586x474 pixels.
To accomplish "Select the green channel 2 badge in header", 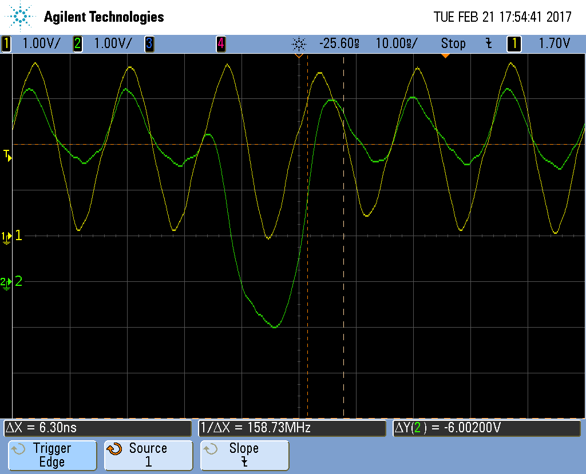I will click(x=78, y=43).
